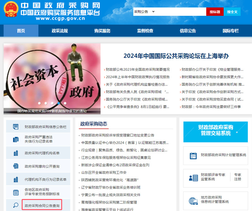Click the 代理机构不良行为记录名单 building icon
Image resolution: width=252 pixels, height=211 pixels.
point(16,179)
